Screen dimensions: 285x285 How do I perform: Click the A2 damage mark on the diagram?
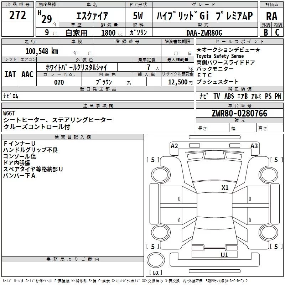[174, 146]
